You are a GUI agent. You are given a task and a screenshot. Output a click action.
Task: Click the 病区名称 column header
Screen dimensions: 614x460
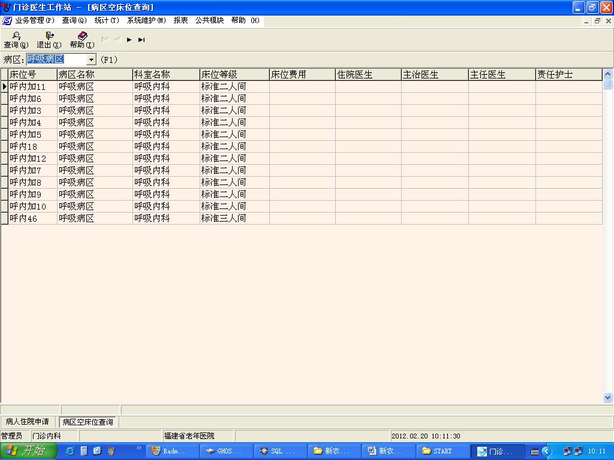tap(95, 74)
